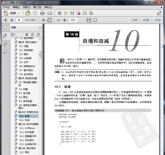Show the Page Thumbnails panel

coord(5,28)
